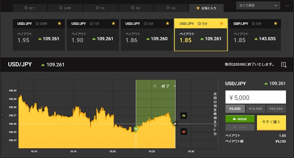Select the LOW option
Screen dimensions: 294x158
pos(240,127)
